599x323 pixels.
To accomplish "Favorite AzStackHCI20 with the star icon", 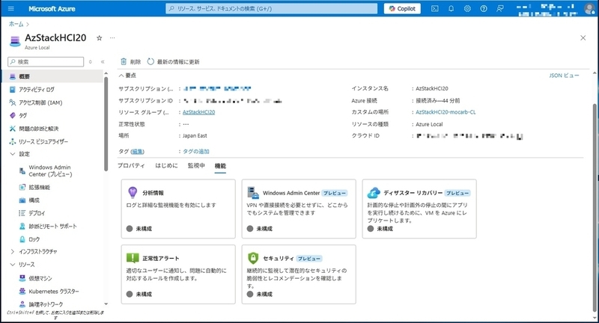I will point(100,37).
